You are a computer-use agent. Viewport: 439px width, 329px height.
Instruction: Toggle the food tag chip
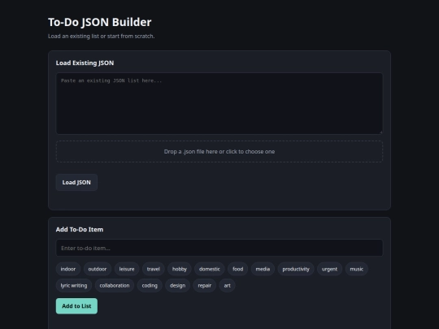[237, 269]
